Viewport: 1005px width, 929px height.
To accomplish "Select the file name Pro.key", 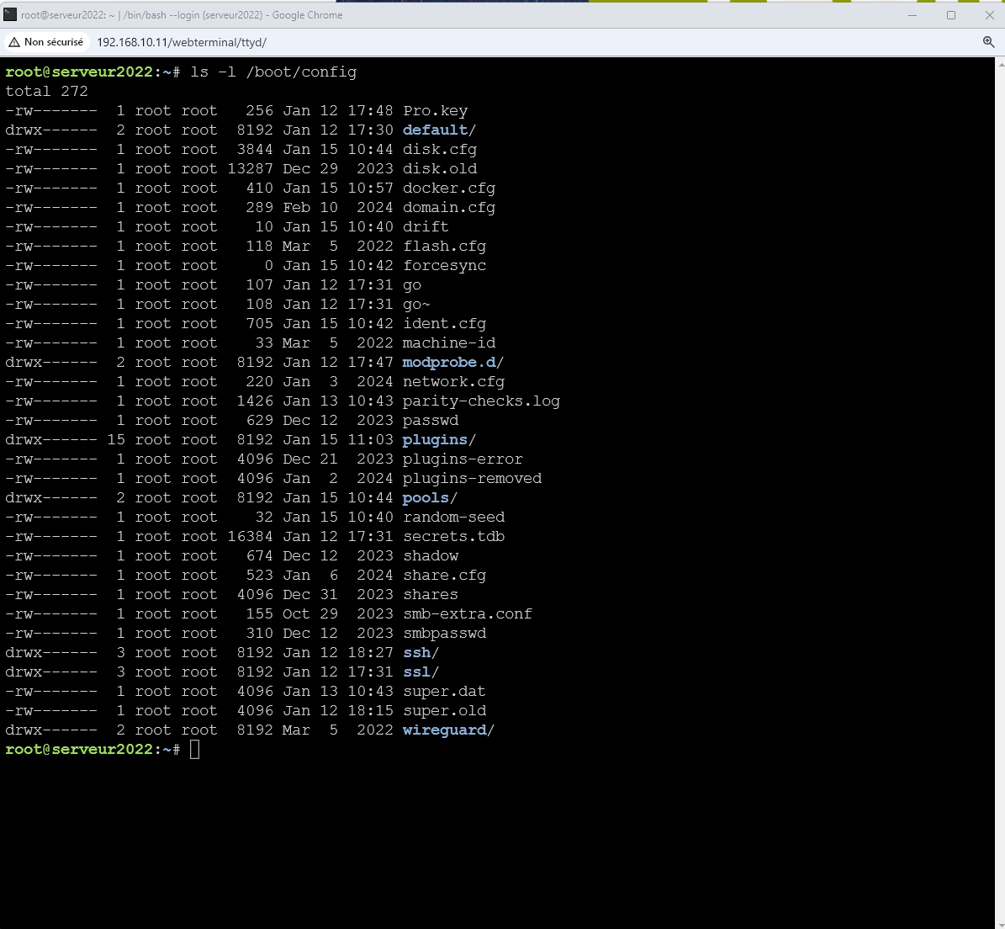I will tap(435, 111).
